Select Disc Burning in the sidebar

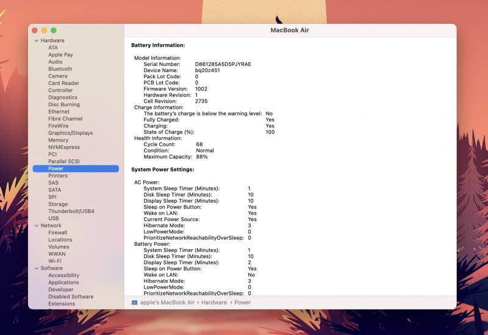click(x=64, y=104)
